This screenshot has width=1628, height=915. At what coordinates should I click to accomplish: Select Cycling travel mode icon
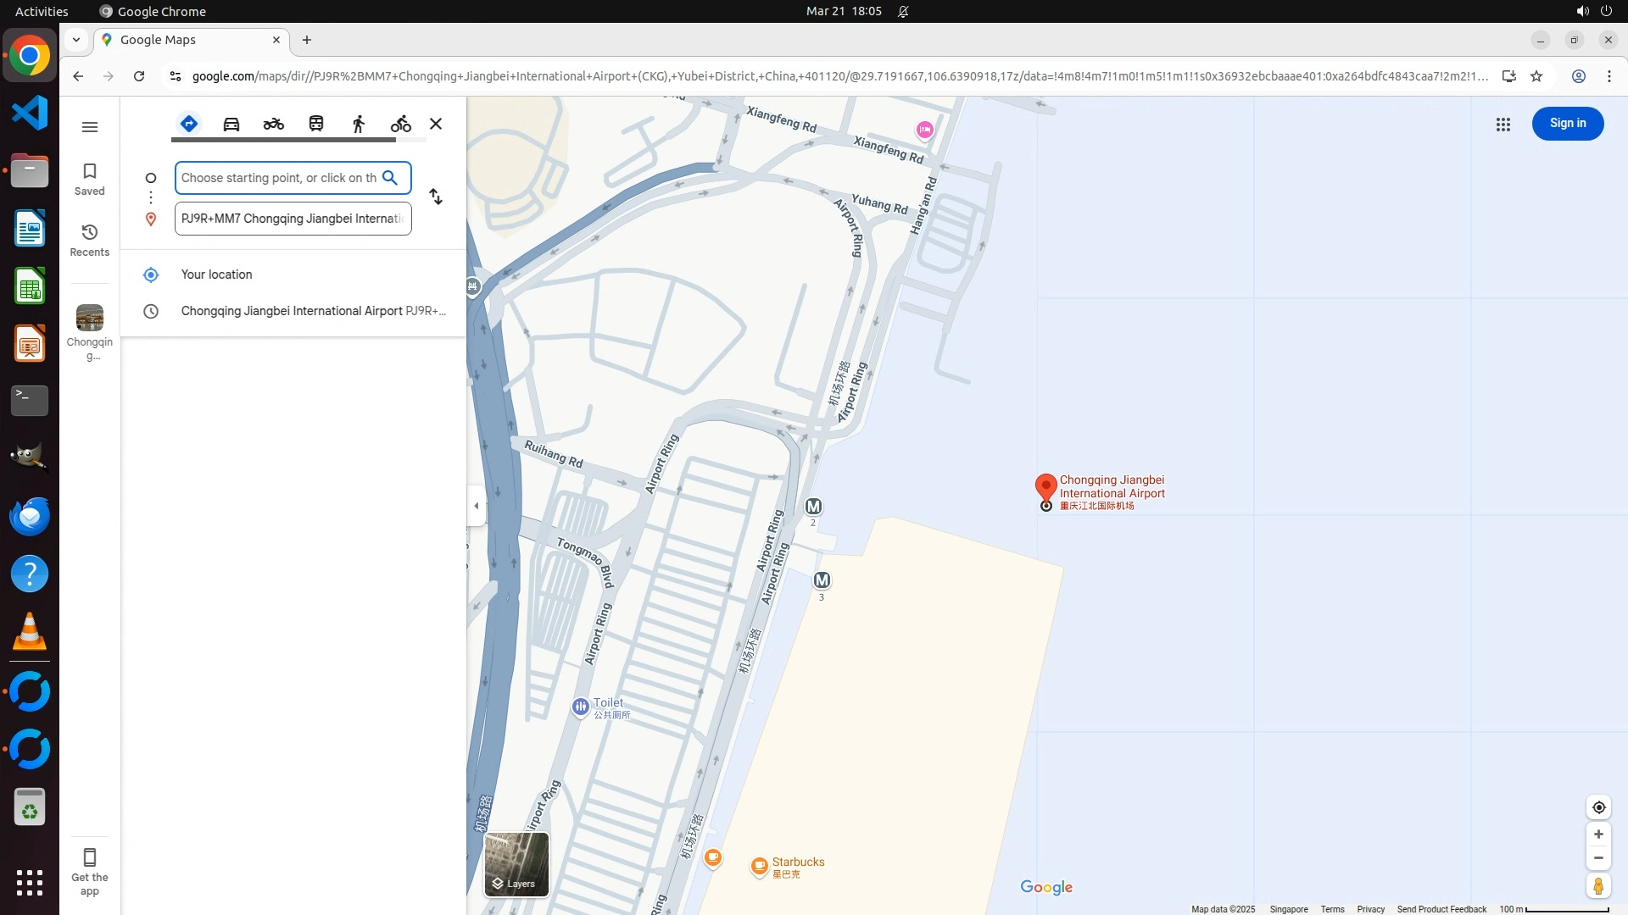click(x=400, y=124)
